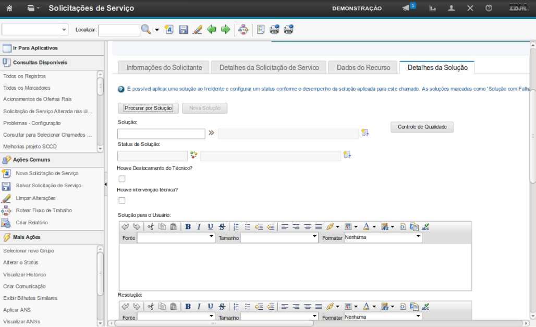Click Bold in Solução para o Usuário editor
Viewport: 536px width, 327px height.
tap(188, 227)
